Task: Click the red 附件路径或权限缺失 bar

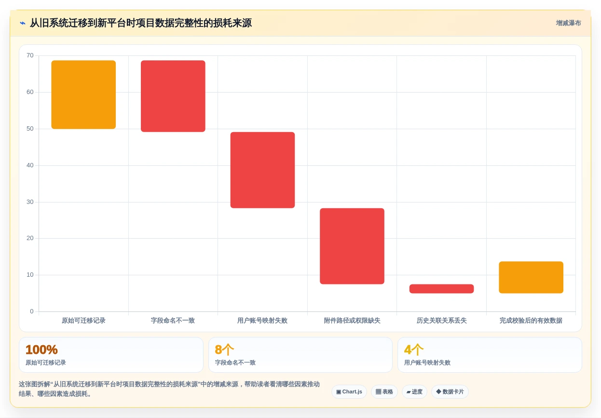Action: [x=352, y=246]
